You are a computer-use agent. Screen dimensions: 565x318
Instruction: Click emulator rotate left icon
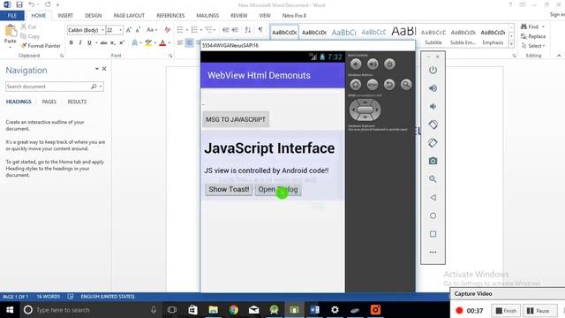tap(433, 125)
